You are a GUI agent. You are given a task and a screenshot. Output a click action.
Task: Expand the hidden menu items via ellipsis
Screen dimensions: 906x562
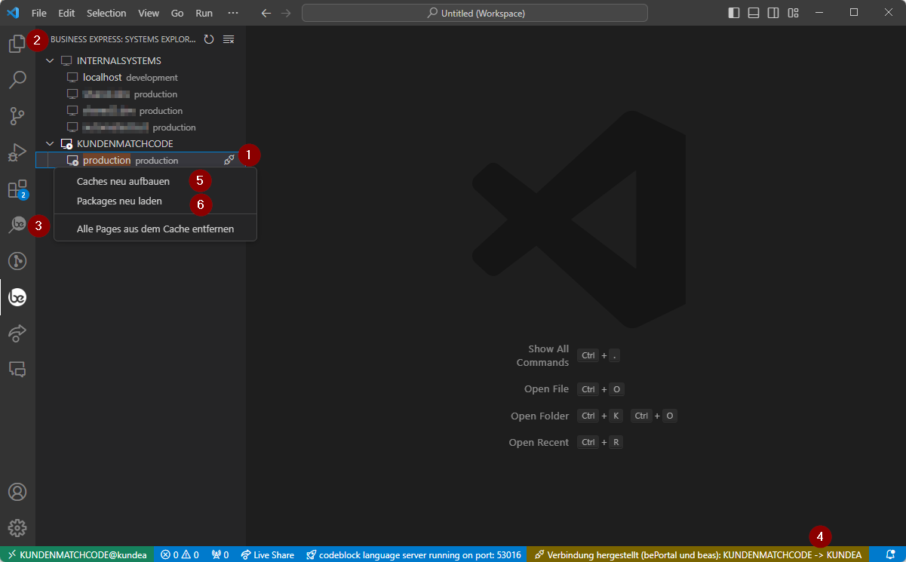pos(232,13)
